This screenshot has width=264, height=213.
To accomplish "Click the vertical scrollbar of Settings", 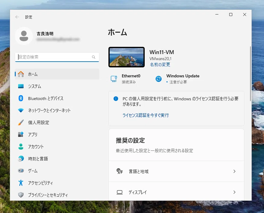I will tap(250, 74).
